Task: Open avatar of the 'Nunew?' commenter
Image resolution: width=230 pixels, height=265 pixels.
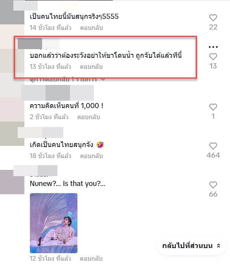Action: [12, 182]
